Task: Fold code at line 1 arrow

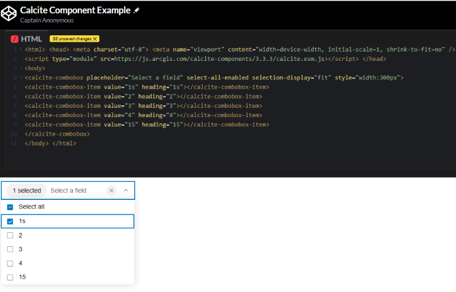Action: 21,50
